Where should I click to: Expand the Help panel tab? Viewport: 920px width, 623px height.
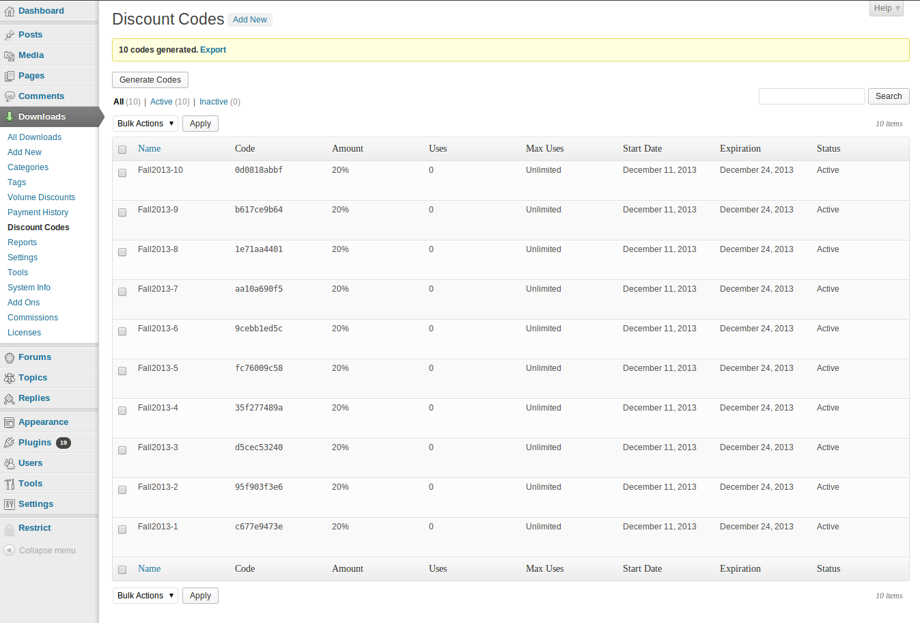coord(887,8)
